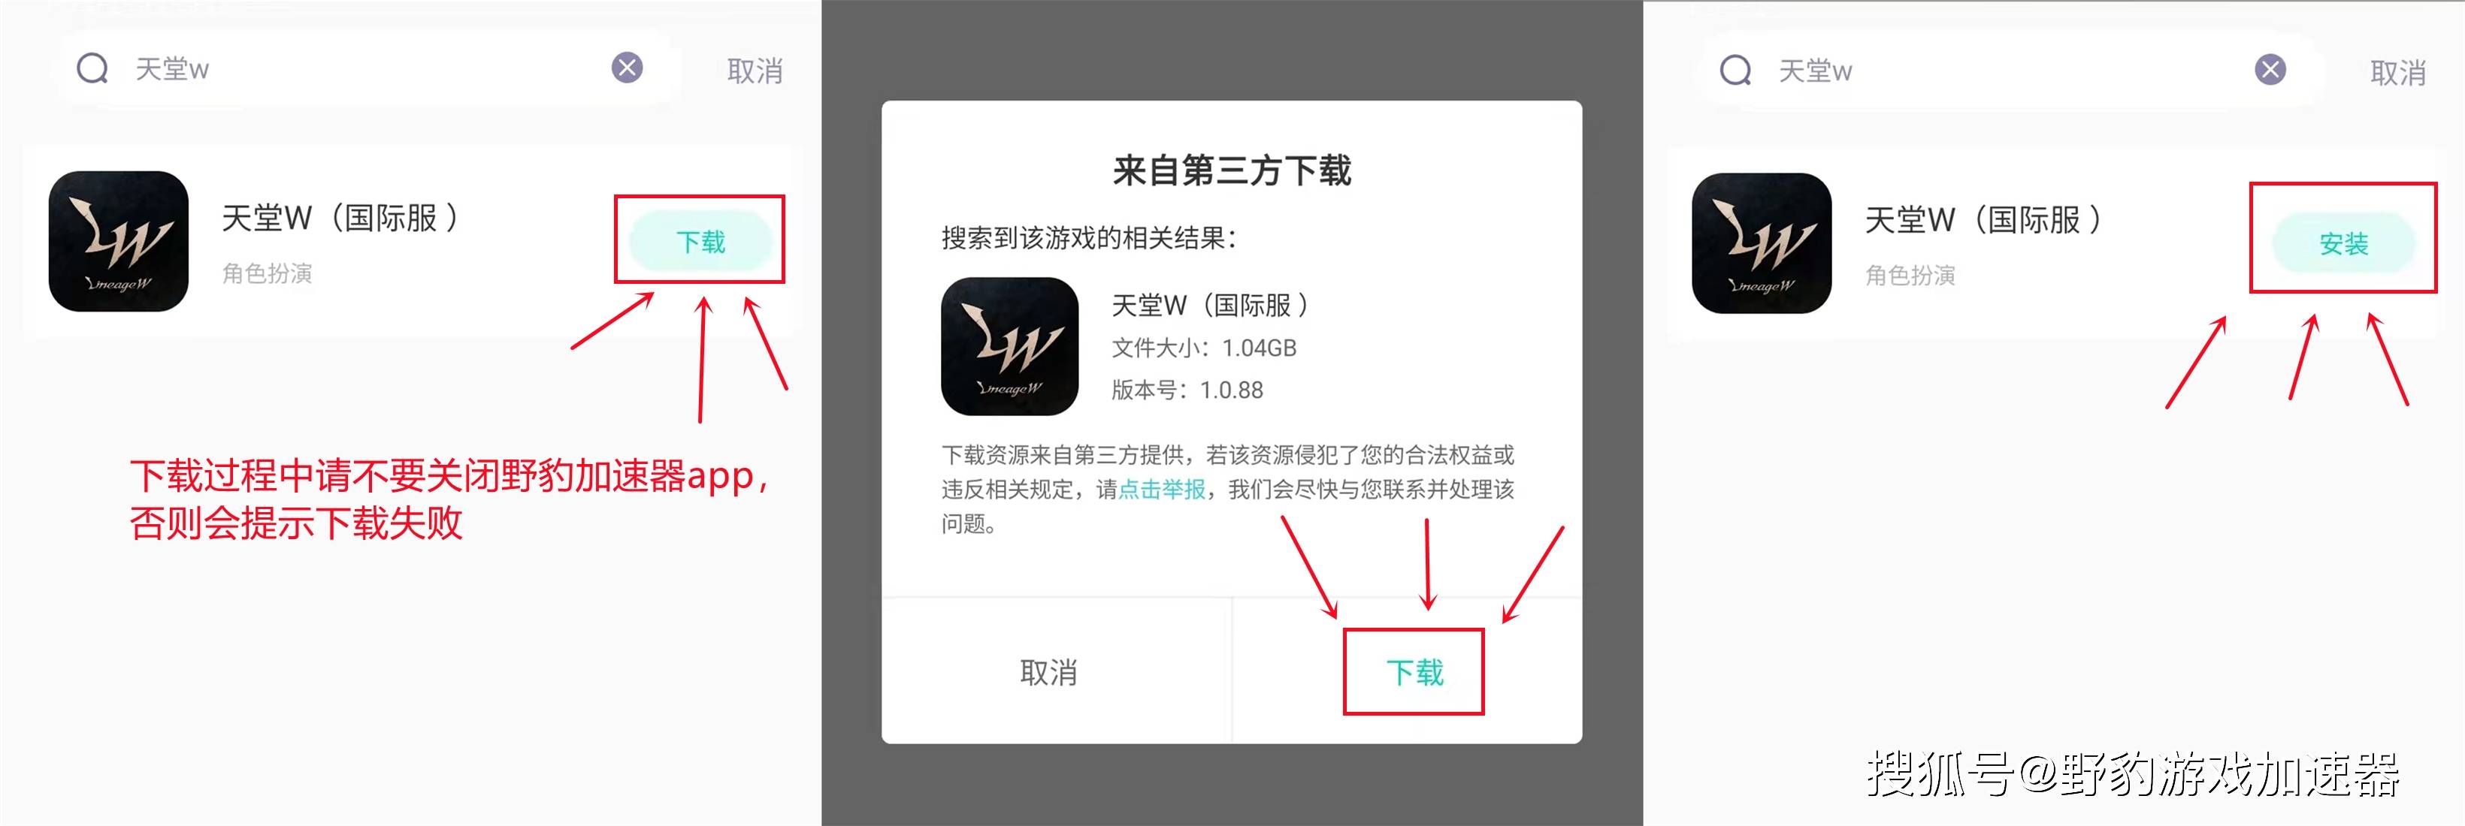Tap the 点击举报 link in the dialog

[1162, 490]
